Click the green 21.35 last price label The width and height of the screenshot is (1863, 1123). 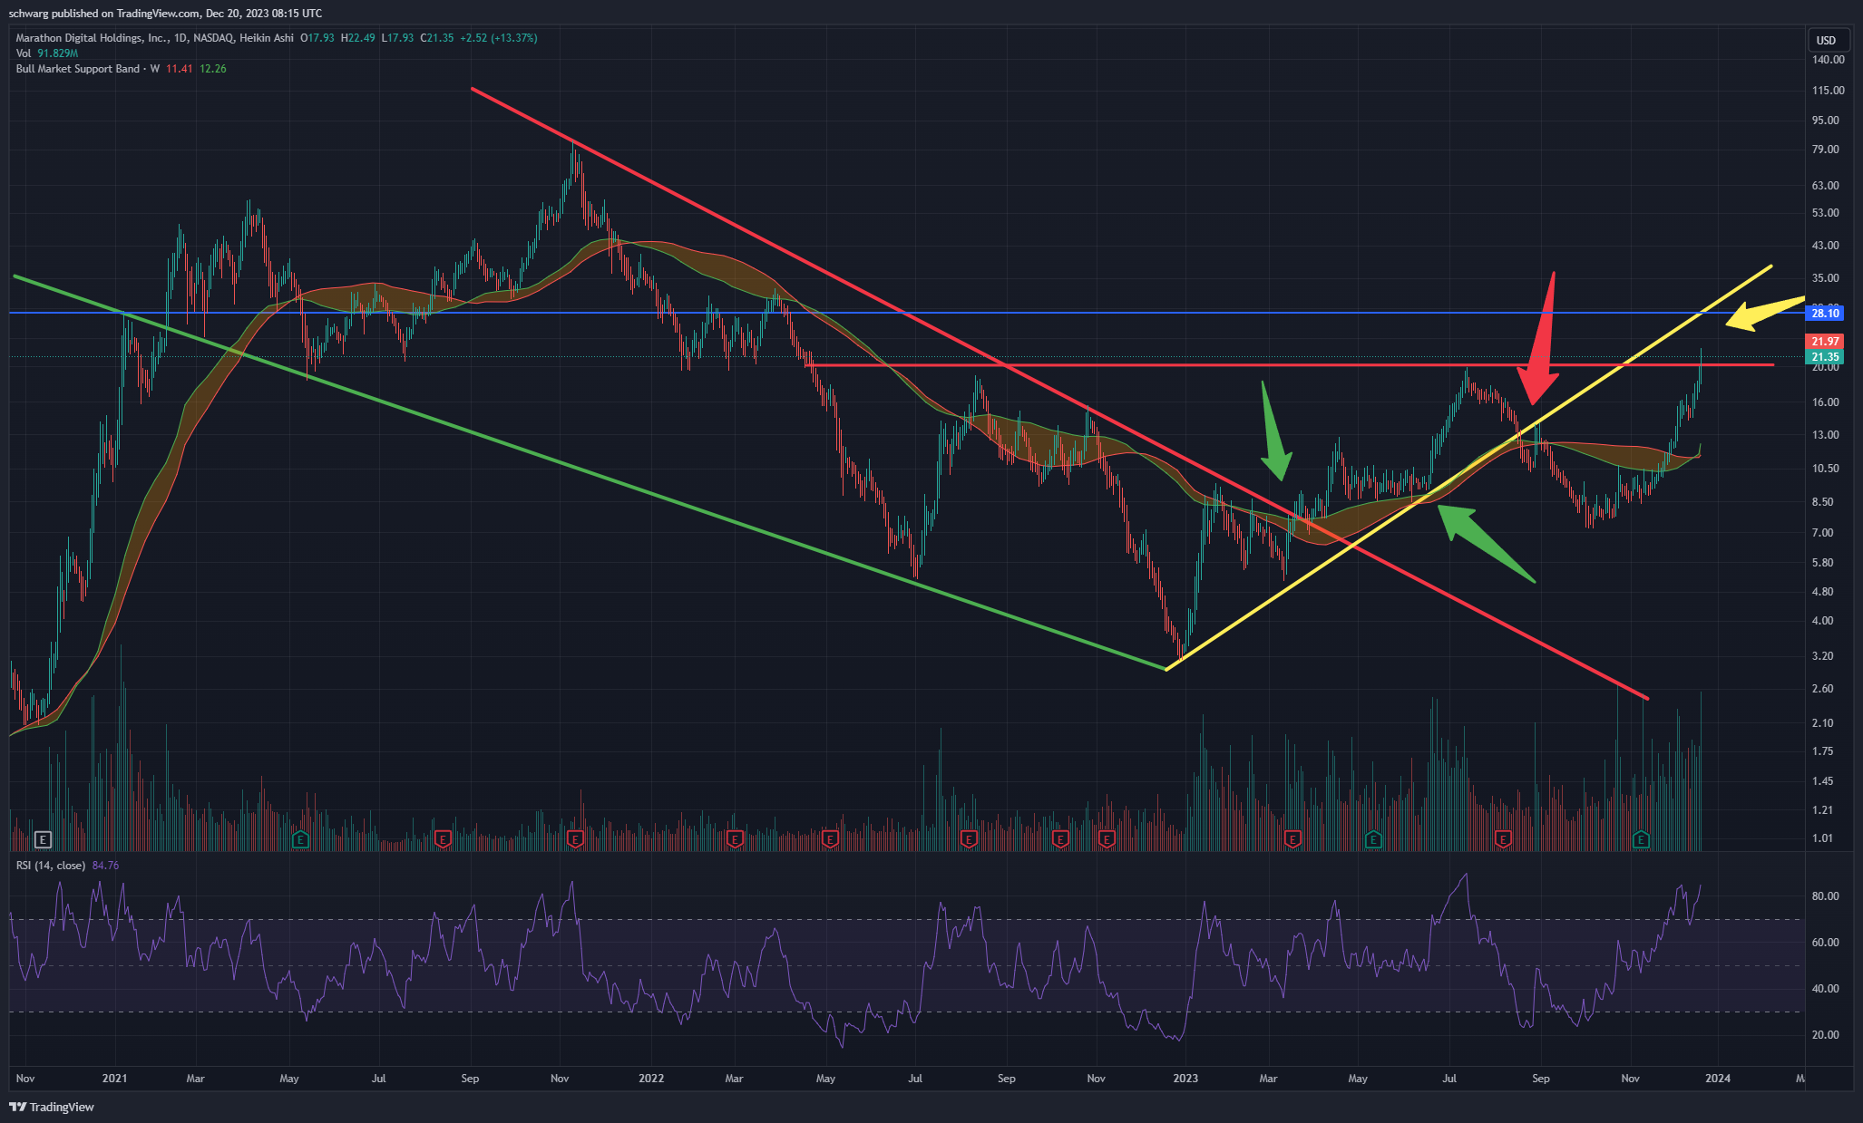point(1825,357)
